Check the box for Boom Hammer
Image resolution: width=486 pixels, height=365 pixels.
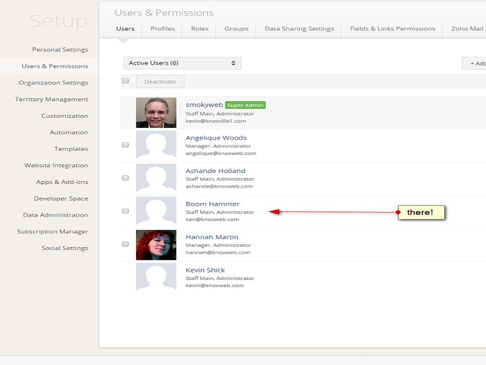(x=125, y=211)
